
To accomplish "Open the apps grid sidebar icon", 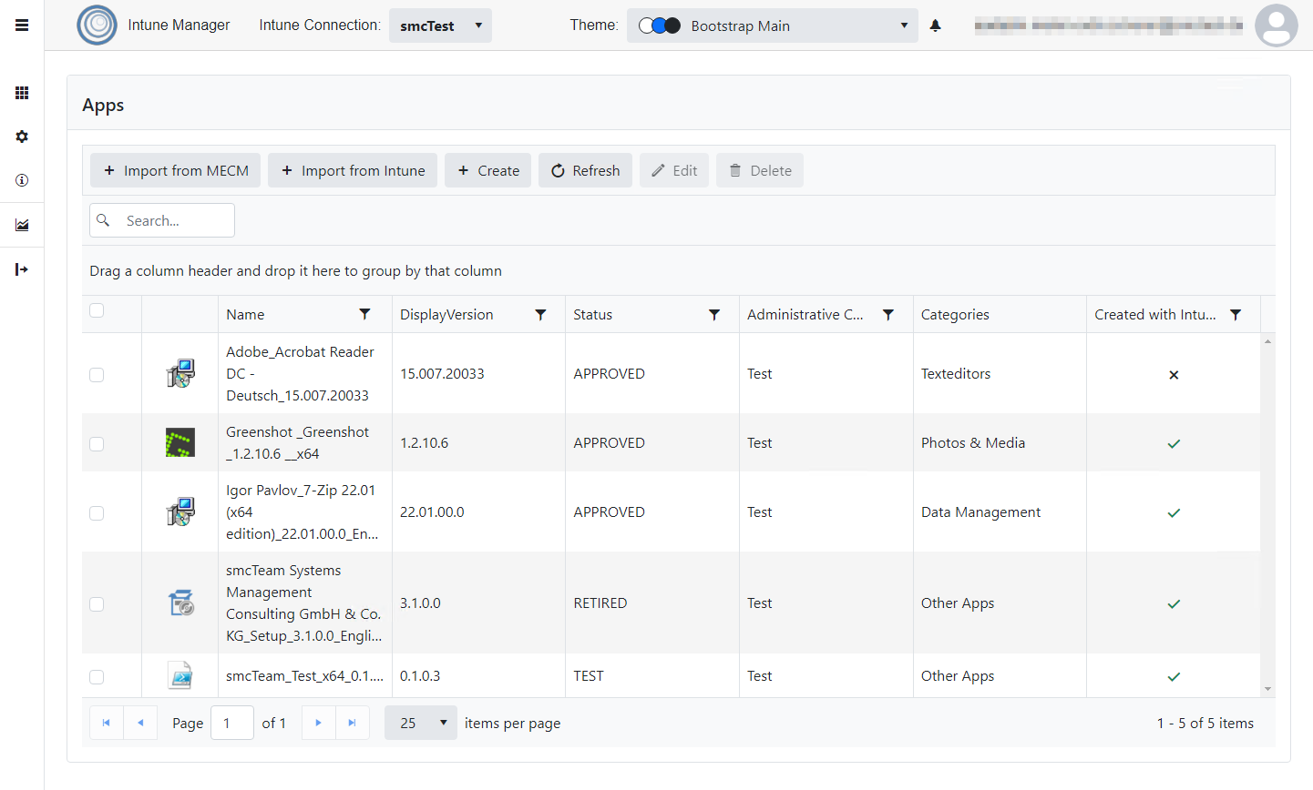I will tap(22, 93).
